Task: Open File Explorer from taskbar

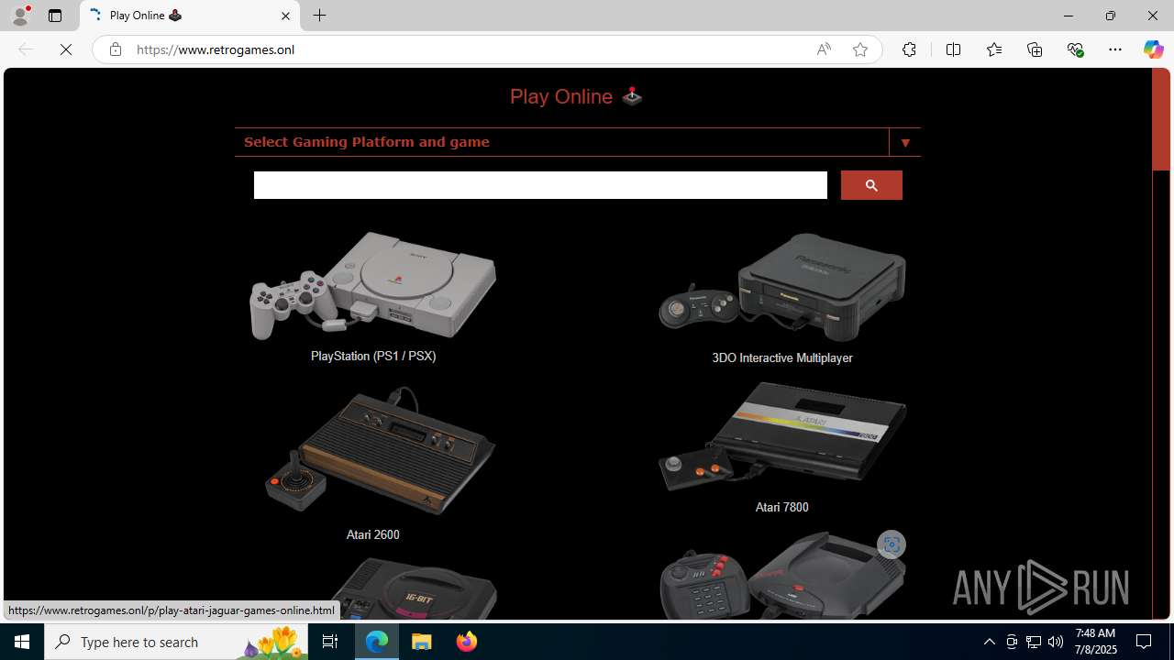Action: point(422,642)
